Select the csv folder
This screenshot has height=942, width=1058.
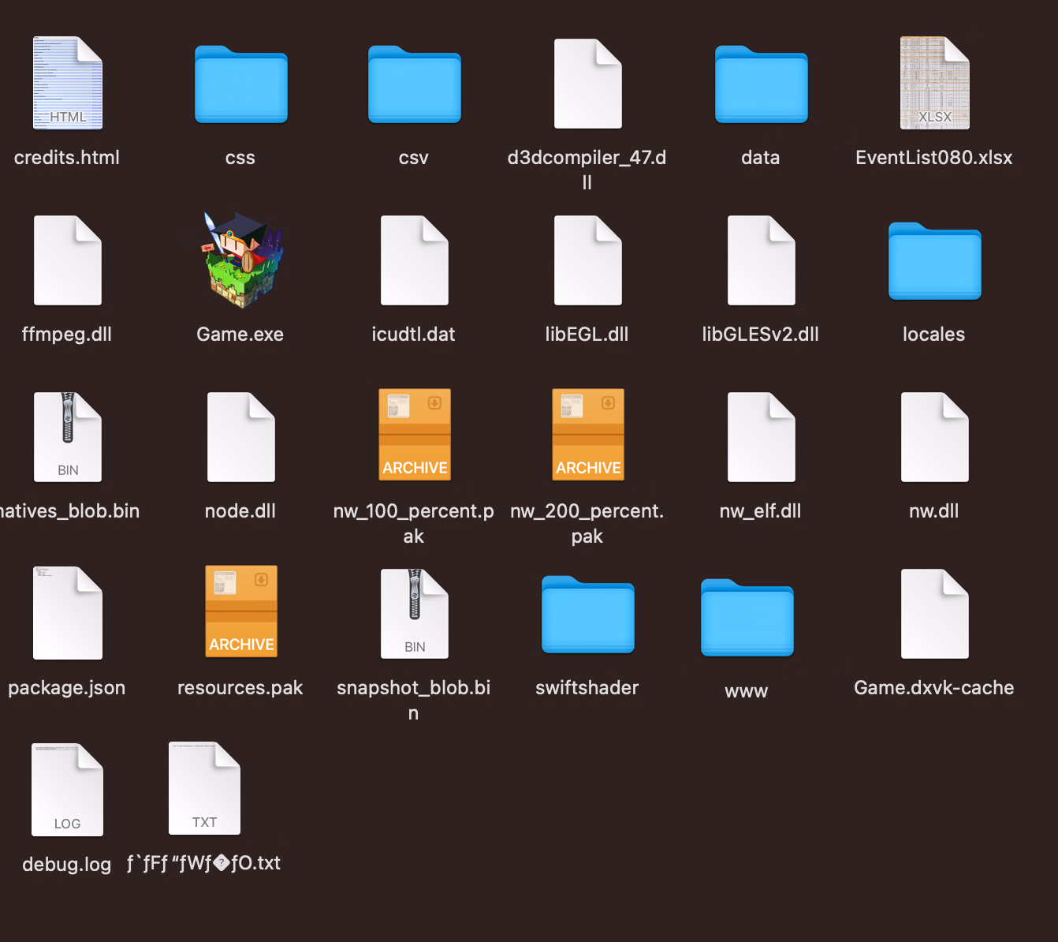(414, 85)
